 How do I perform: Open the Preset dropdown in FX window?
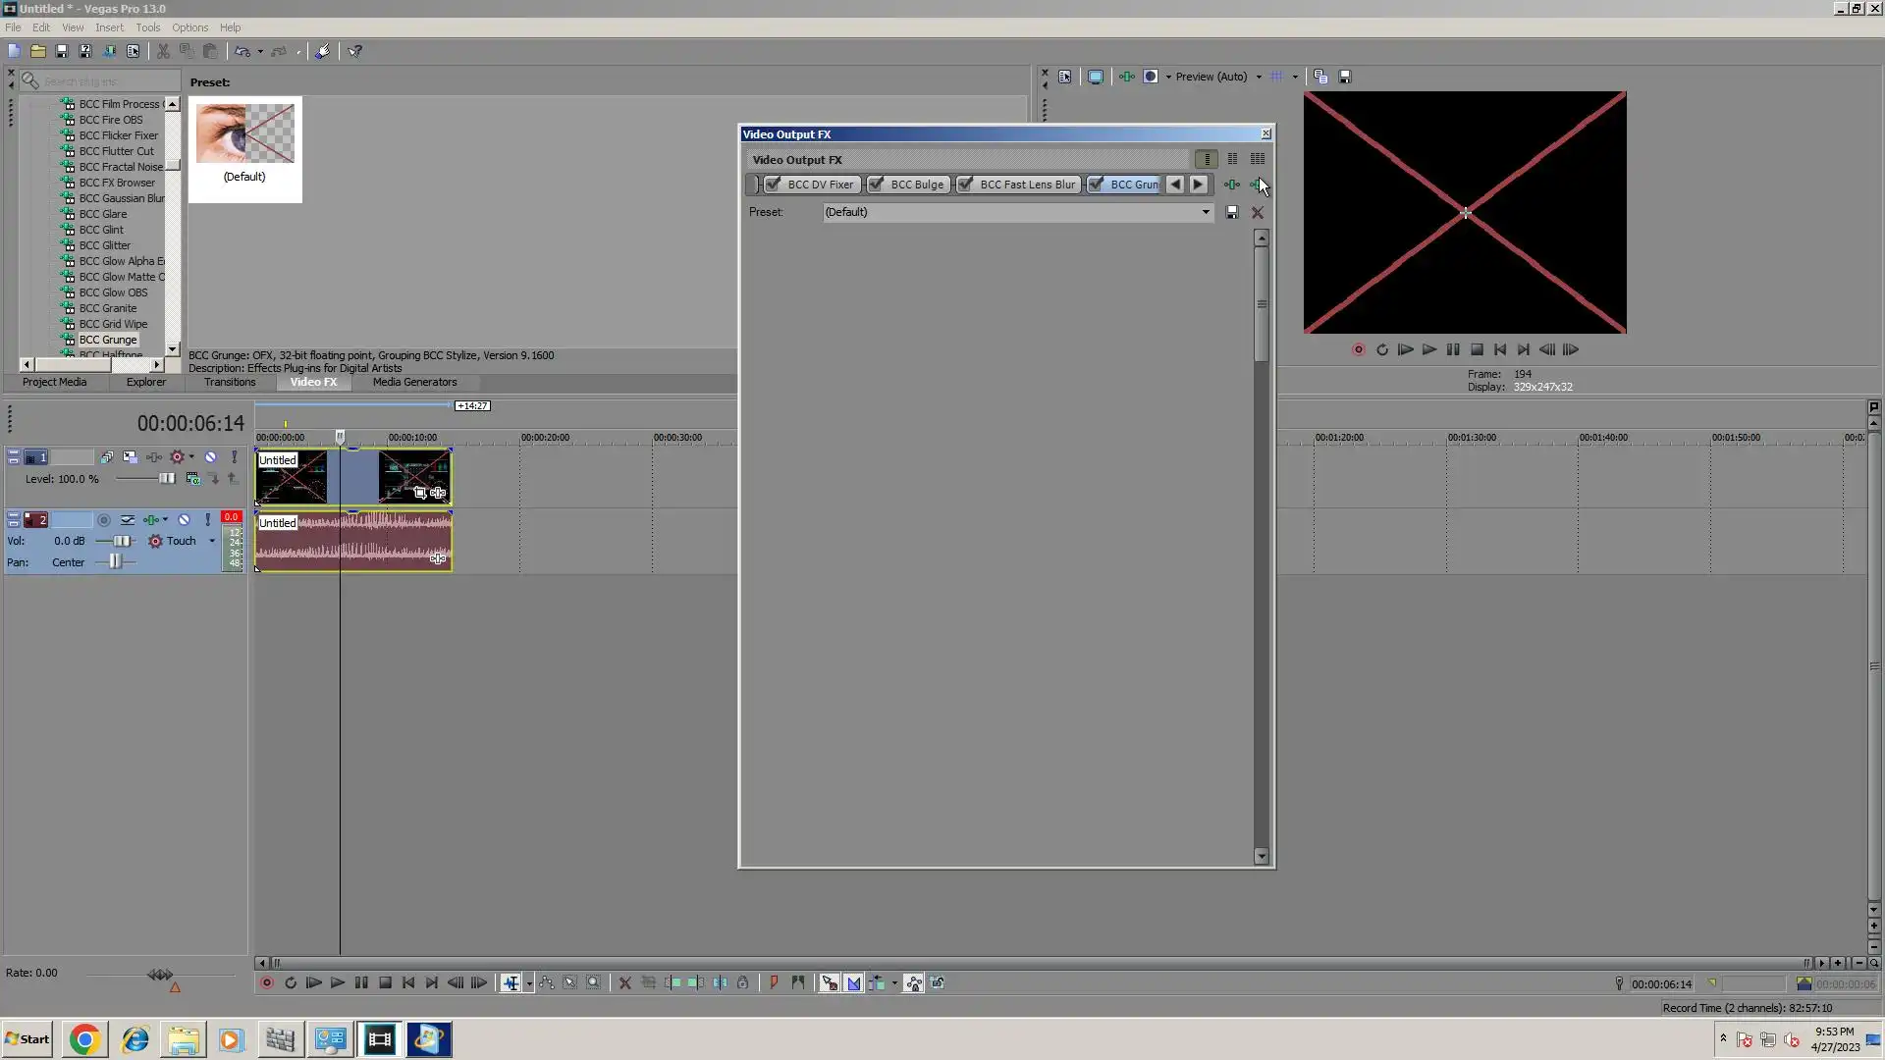1206,212
